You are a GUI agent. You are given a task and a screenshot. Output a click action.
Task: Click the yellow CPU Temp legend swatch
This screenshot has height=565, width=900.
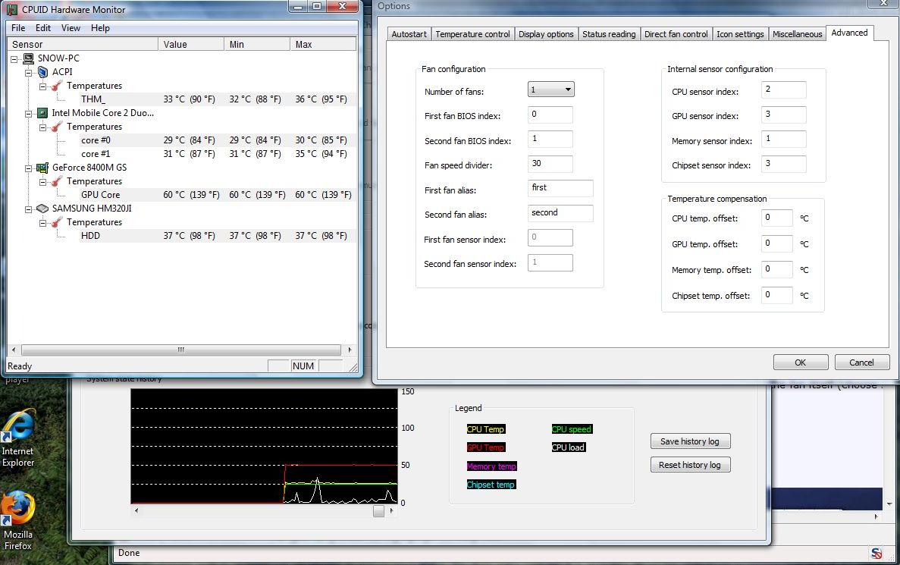pyautogui.click(x=485, y=429)
